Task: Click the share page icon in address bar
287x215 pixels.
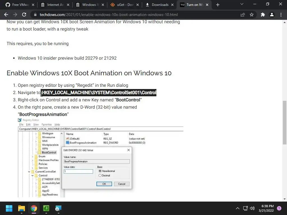Action: pyautogui.click(x=243, y=15)
